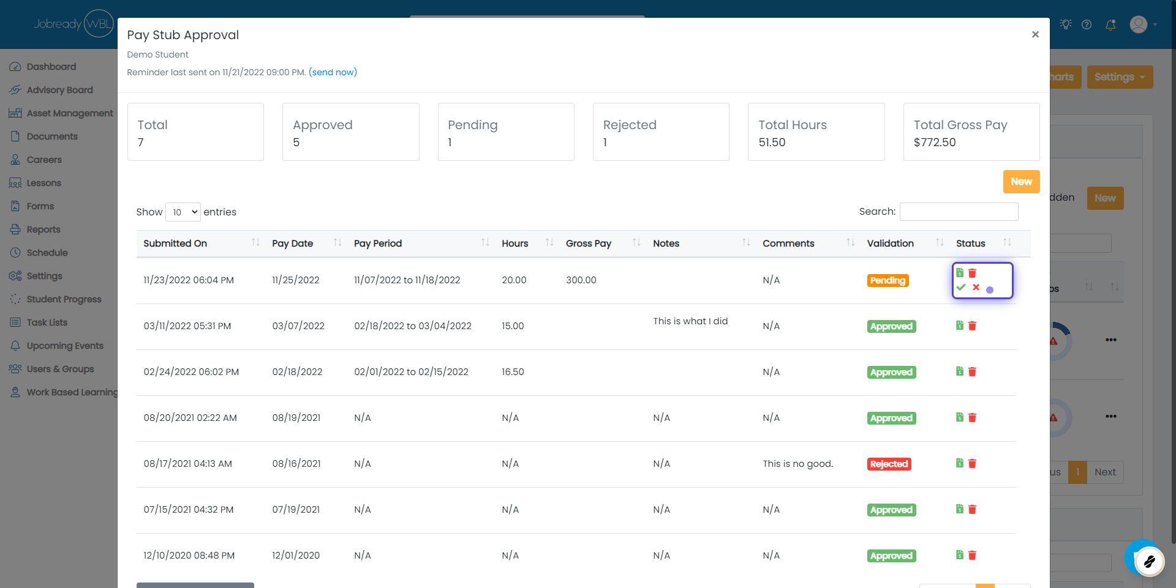Image resolution: width=1176 pixels, height=588 pixels.
Task: Click the lightbulb tips icon in header
Action: tap(1066, 24)
